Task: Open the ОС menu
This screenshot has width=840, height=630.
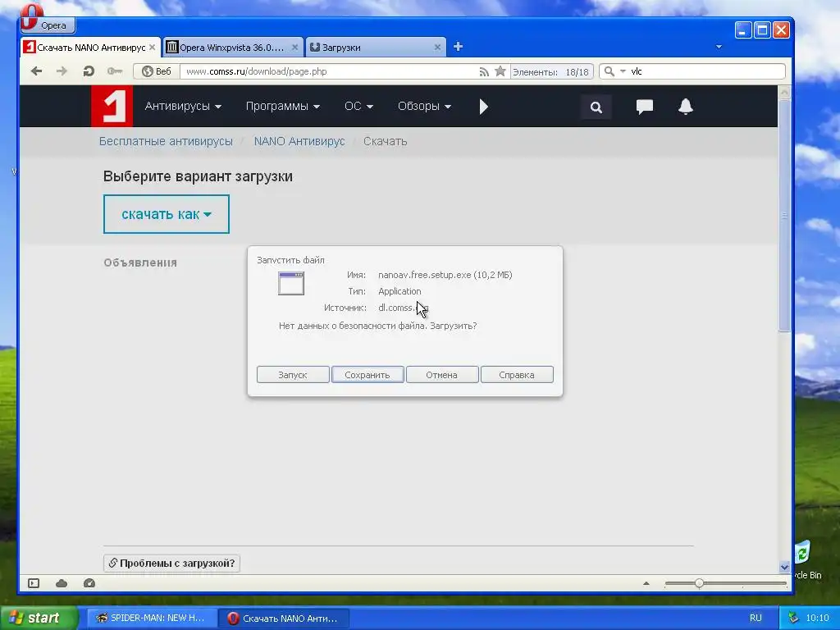Action: 358,106
